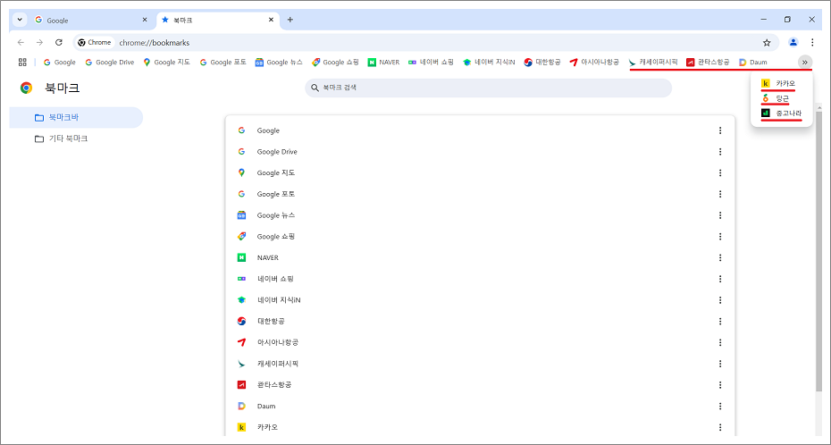Open more actions for 네이버 지식iN row

[x=719, y=300]
